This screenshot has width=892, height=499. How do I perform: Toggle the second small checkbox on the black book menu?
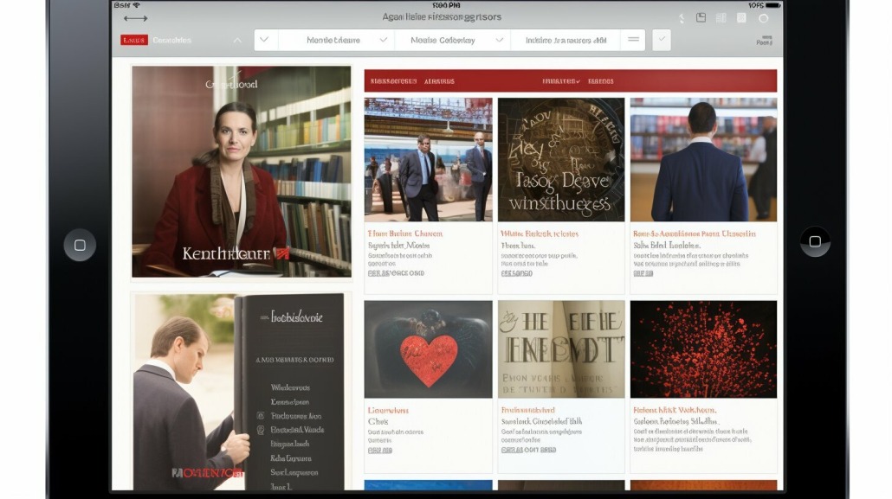tap(261, 430)
